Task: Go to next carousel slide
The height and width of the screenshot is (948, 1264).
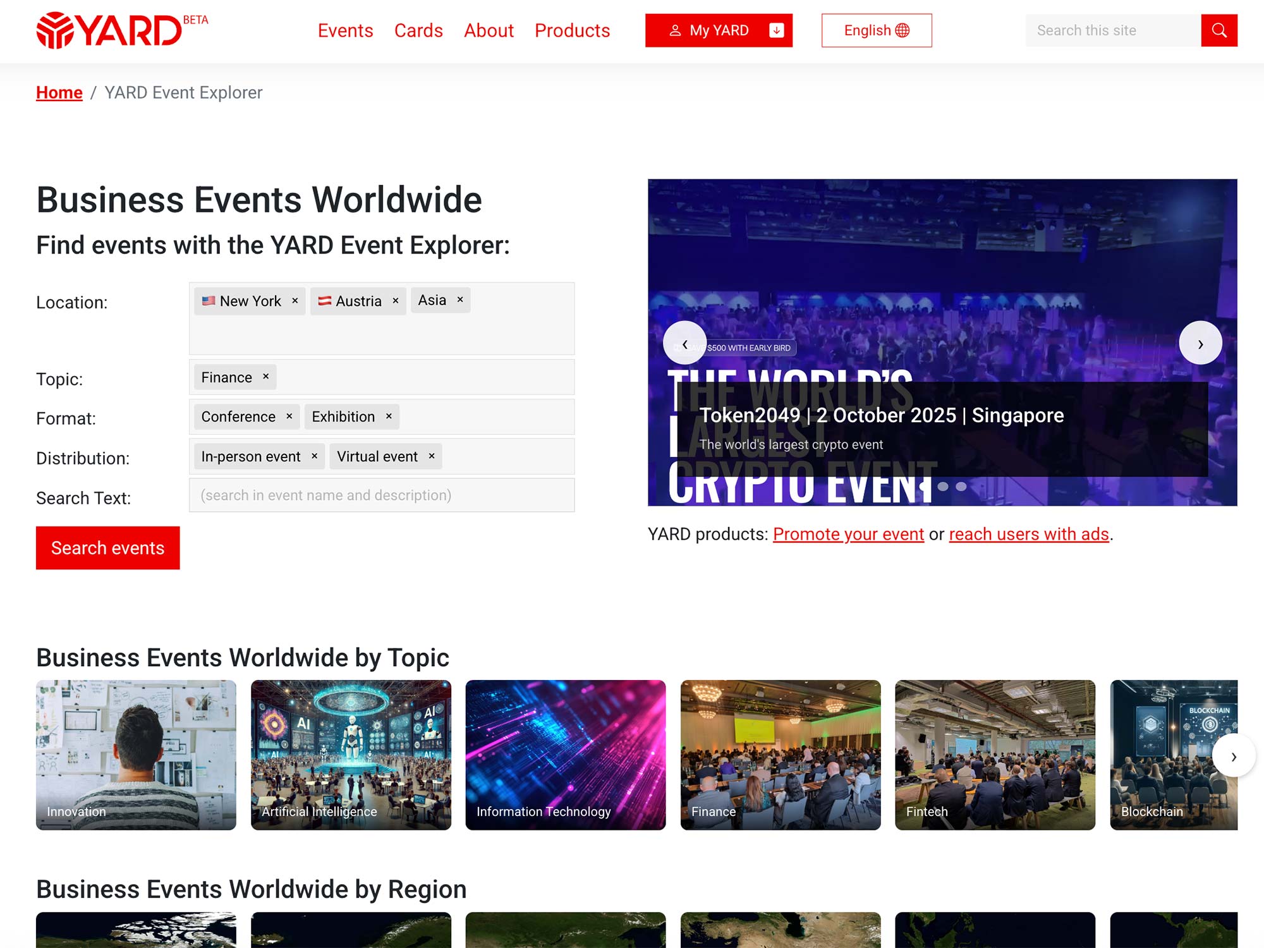Action: coord(1200,343)
